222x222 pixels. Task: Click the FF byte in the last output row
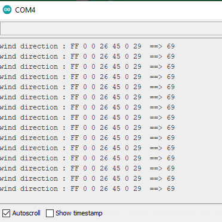(75, 188)
